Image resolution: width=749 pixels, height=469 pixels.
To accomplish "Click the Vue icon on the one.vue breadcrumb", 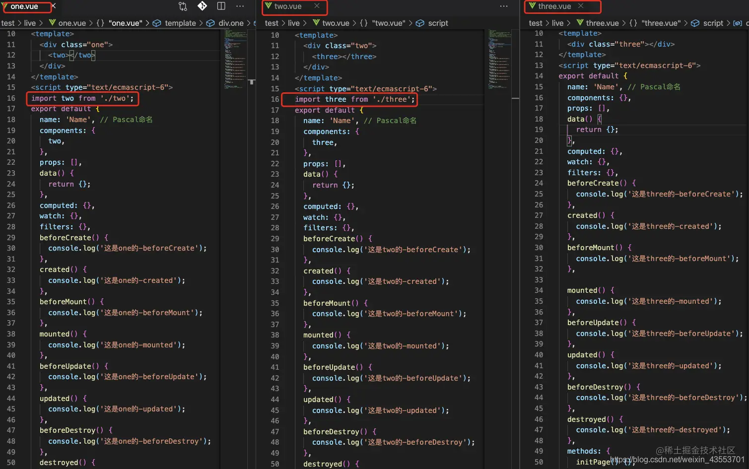I will point(52,23).
